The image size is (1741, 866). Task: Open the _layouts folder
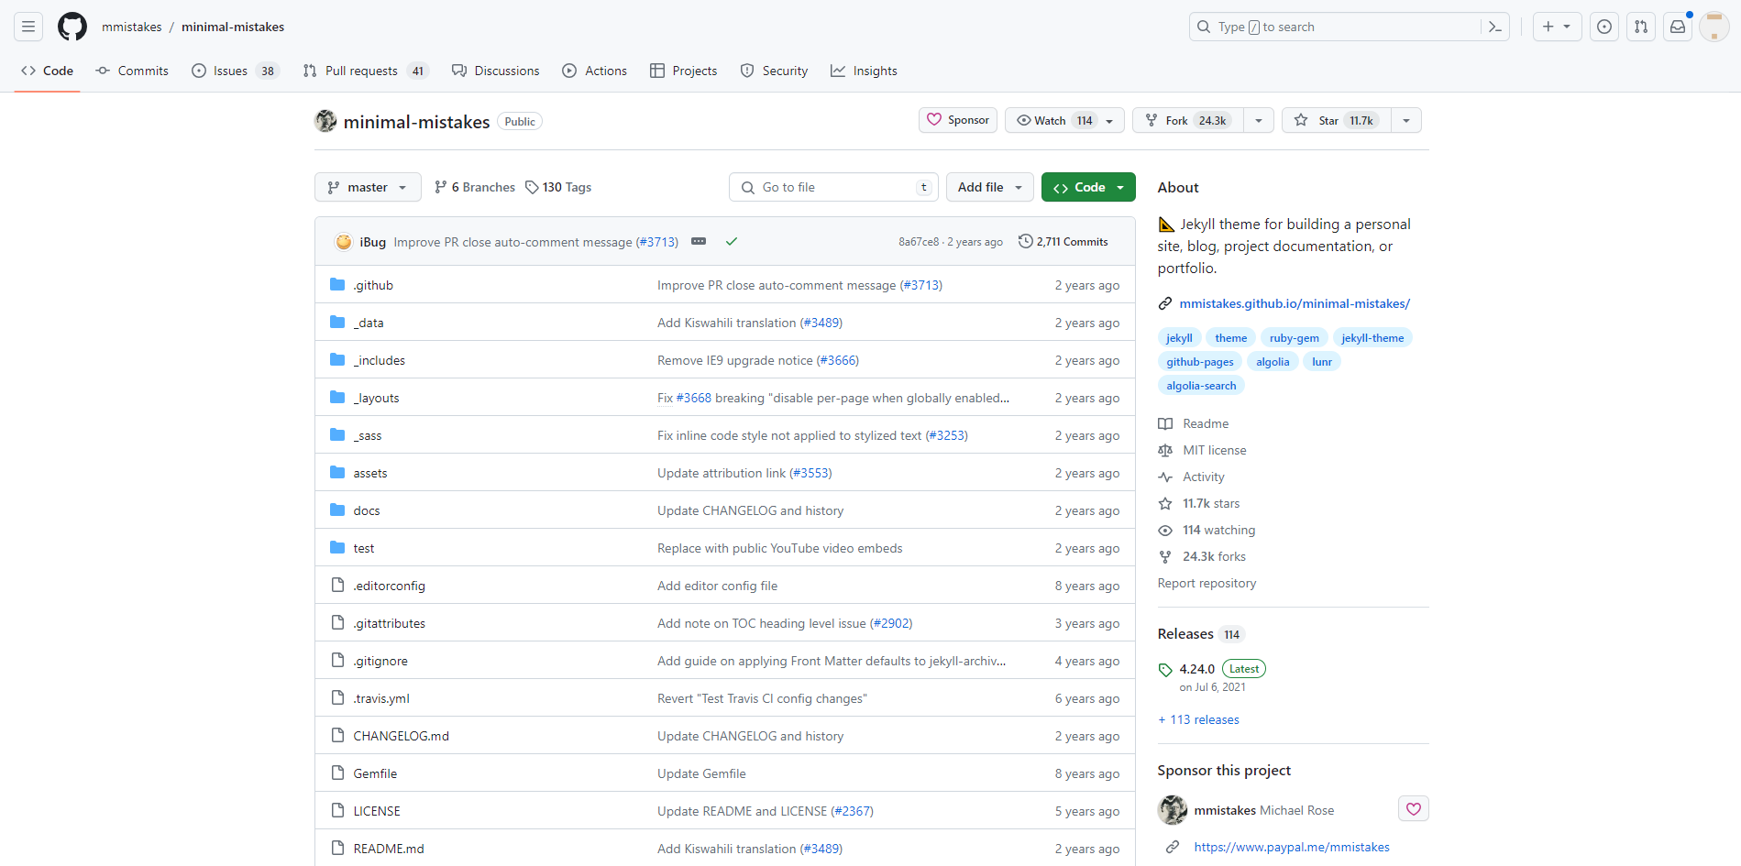[x=376, y=398]
